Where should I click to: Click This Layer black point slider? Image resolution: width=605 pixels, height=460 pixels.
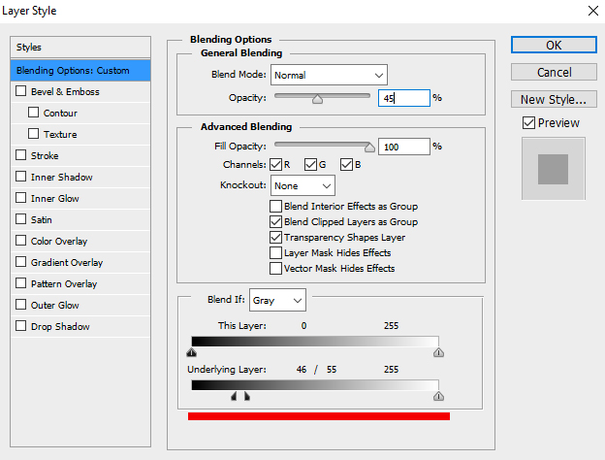coord(191,352)
